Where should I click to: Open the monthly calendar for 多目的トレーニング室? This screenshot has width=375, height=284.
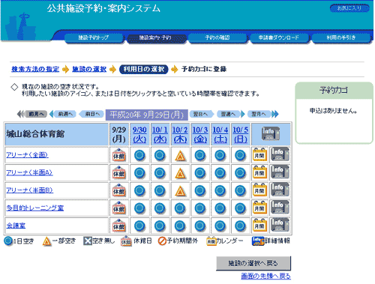pyautogui.click(x=259, y=208)
